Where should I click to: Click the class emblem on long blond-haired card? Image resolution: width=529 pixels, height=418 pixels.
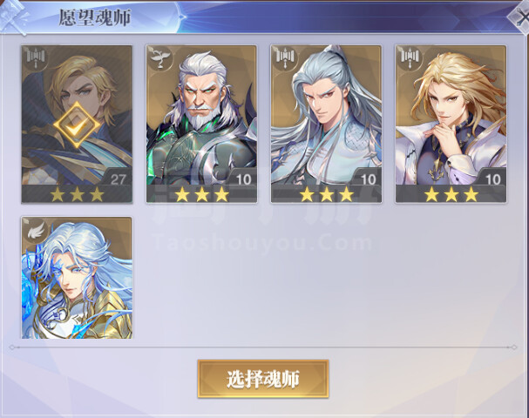click(410, 58)
